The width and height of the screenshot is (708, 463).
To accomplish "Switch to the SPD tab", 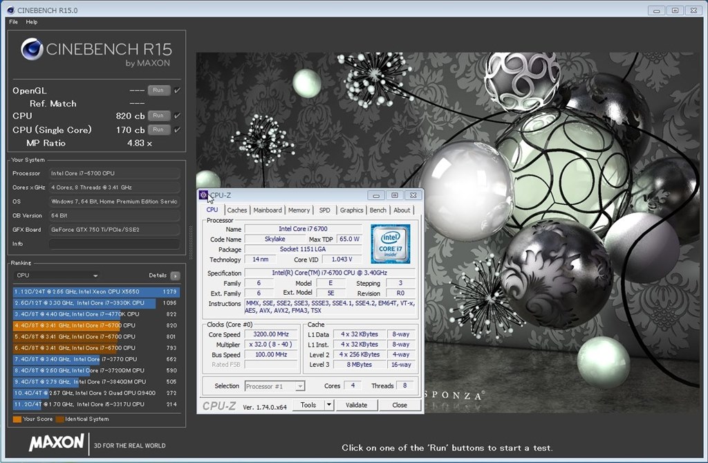I will tap(325, 210).
